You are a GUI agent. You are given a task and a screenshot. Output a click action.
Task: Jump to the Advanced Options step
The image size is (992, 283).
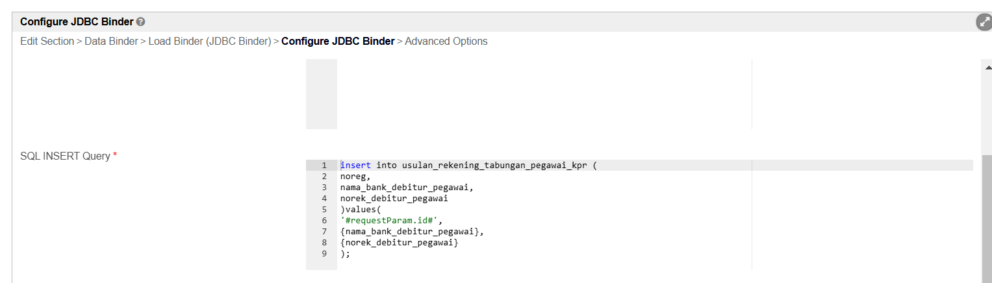tap(446, 42)
